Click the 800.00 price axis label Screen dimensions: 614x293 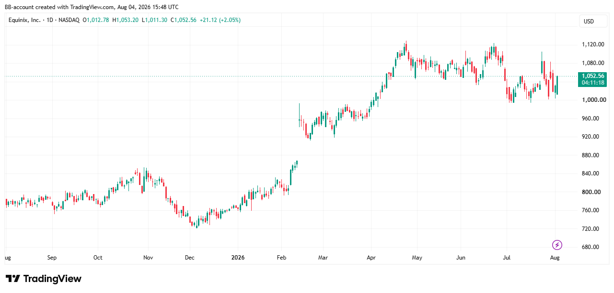(x=590, y=192)
